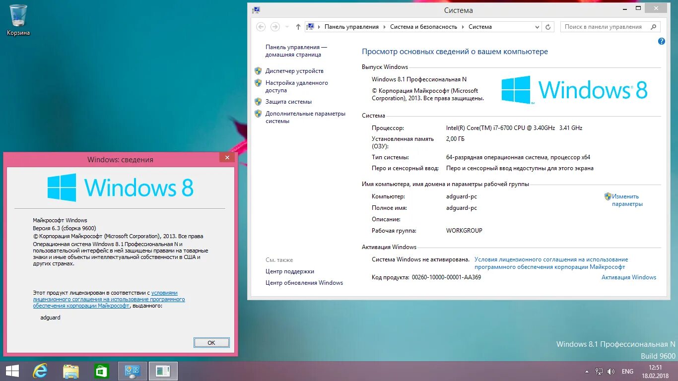Refresh the Система control panel page

548,27
